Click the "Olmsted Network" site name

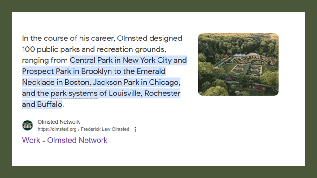pyautogui.click(x=59, y=122)
